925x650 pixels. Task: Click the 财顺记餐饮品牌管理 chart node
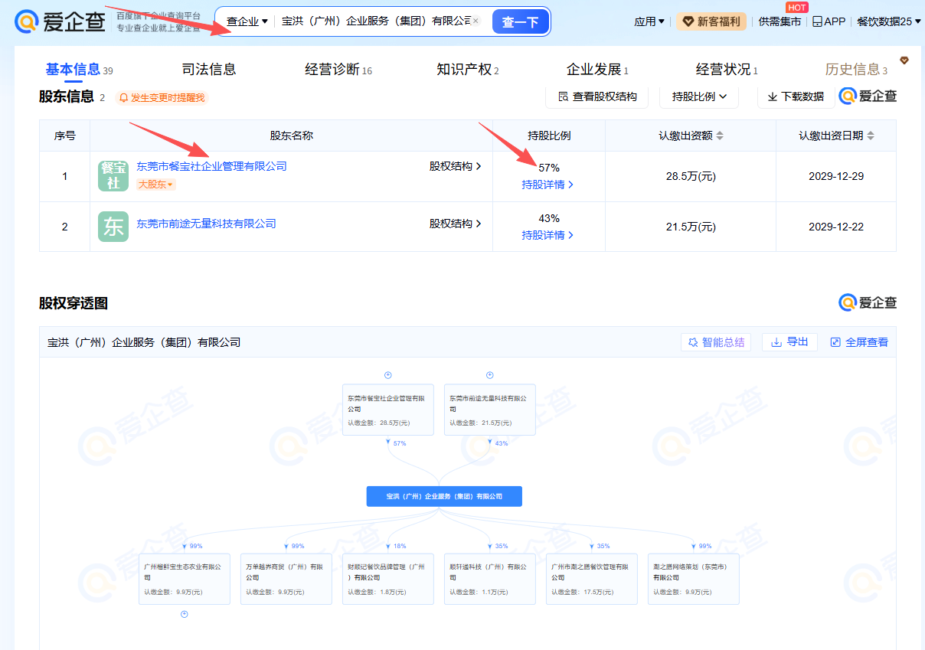pos(388,579)
